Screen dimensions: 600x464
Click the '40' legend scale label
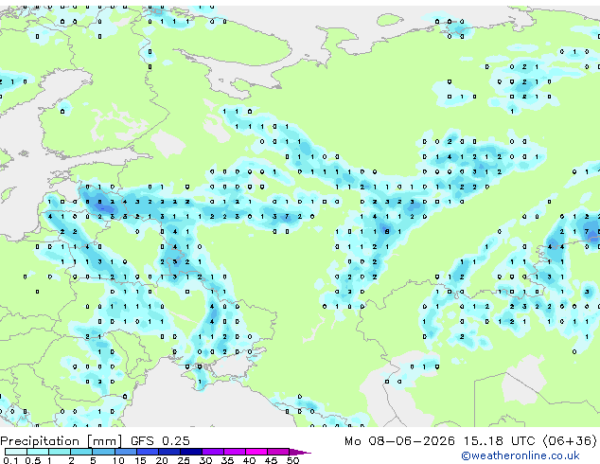coord(249,460)
